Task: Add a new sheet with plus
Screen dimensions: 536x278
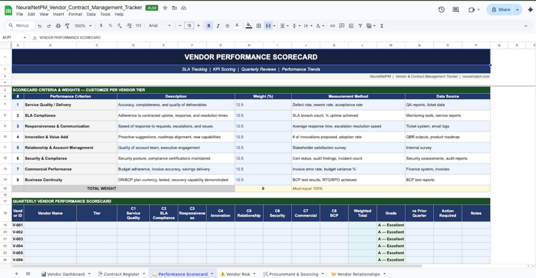Action: (16, 274)
